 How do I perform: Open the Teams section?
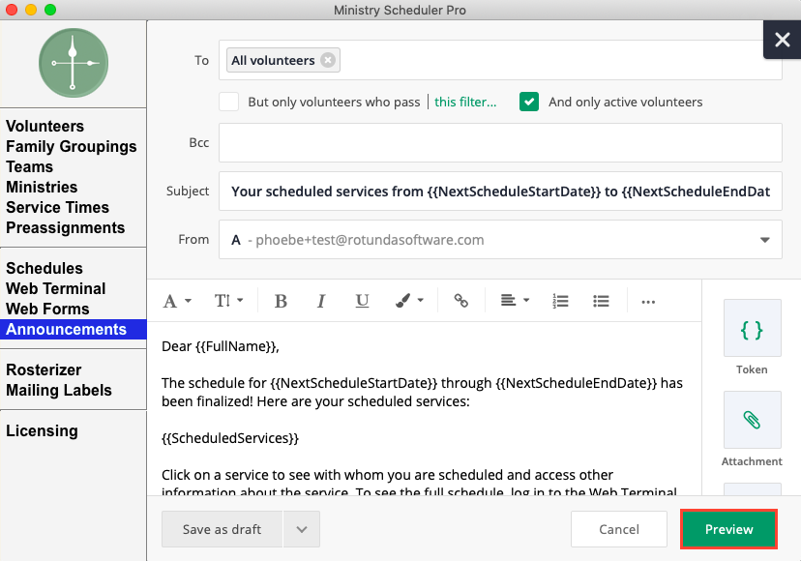[x=30, y=167]
